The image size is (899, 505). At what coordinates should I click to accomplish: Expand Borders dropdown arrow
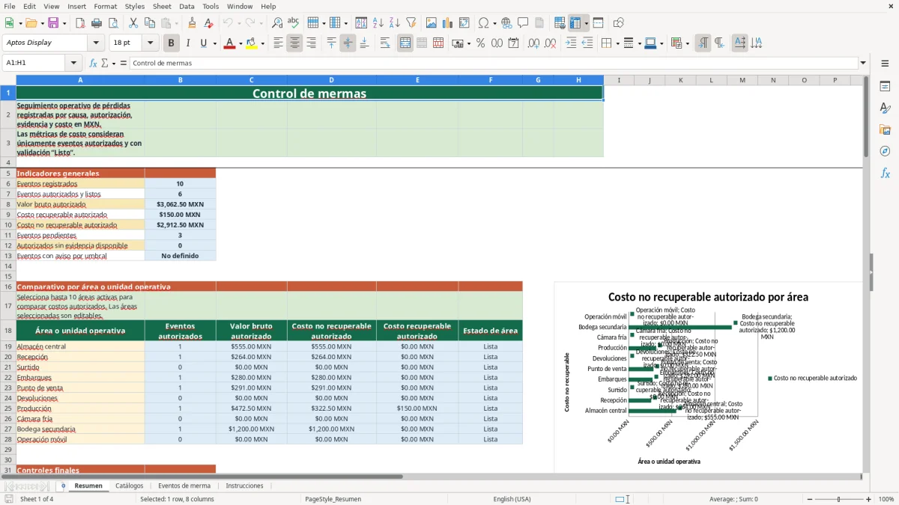point(617,43)
